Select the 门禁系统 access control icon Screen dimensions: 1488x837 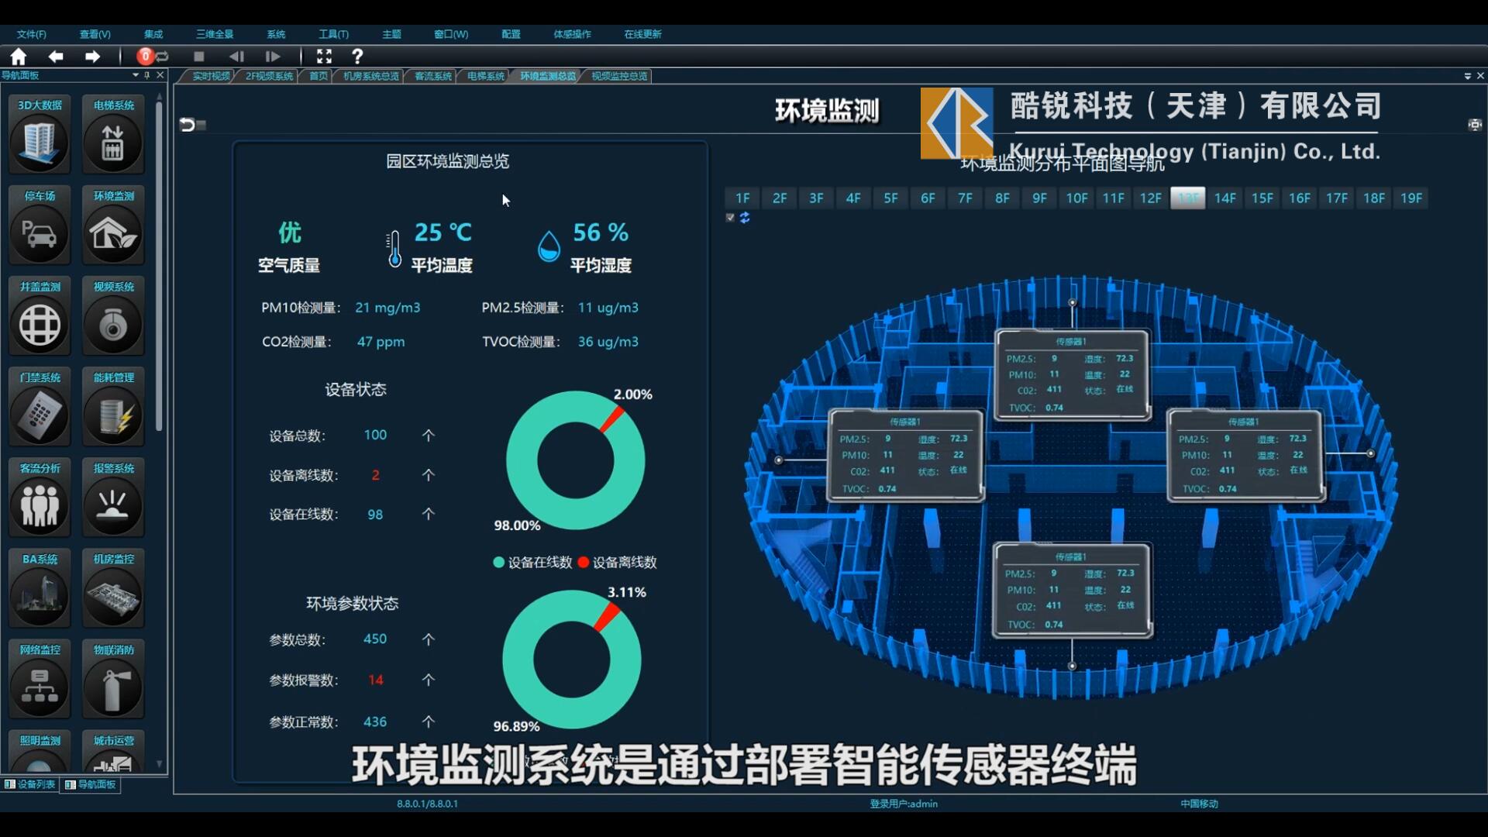coord(40,415)
